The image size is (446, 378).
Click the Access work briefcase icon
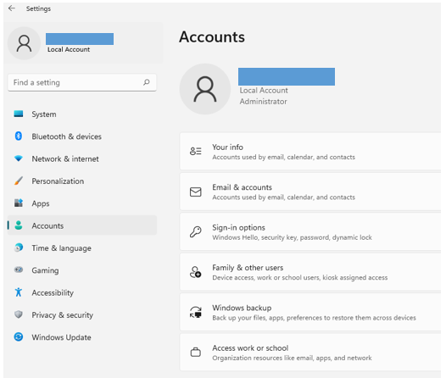pos(196,352)
